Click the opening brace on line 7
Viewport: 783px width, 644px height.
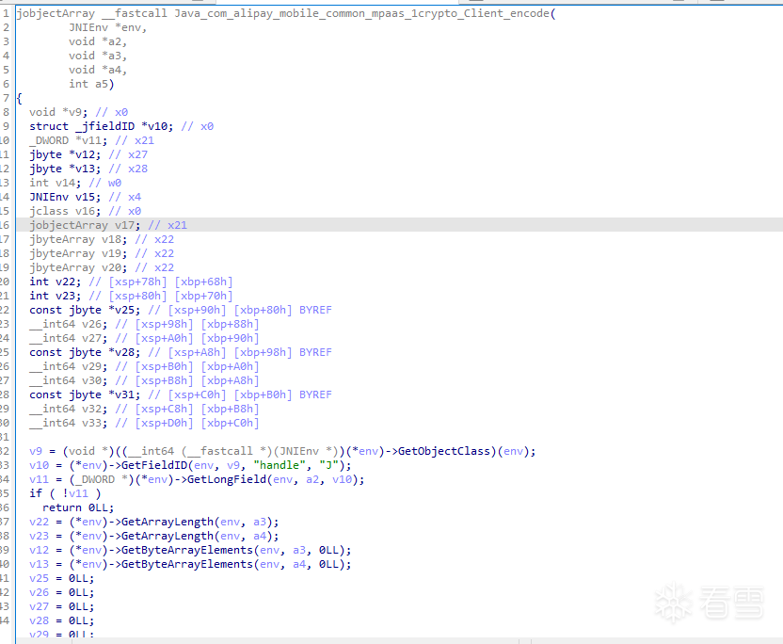(20, 98)
